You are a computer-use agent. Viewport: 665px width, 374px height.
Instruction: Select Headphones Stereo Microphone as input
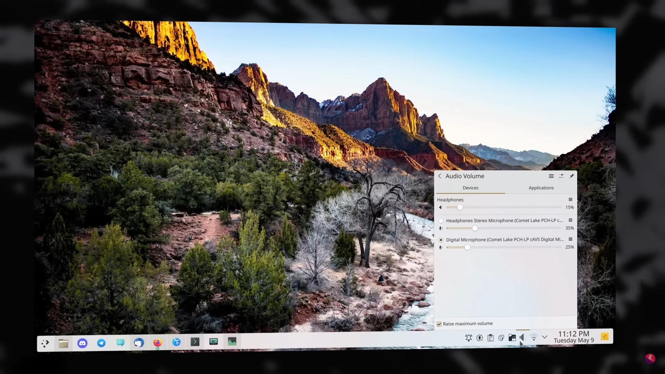[x=441, y=221]
